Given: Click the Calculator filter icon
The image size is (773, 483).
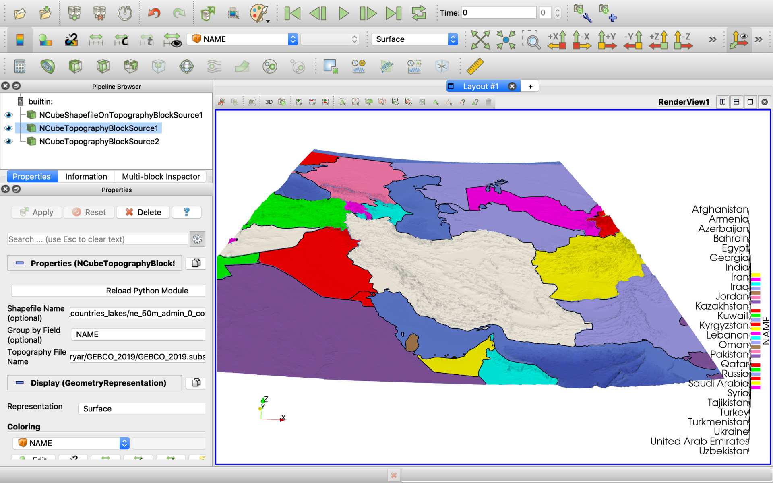Looking at the screenshot, I should [x=19, y=66].
